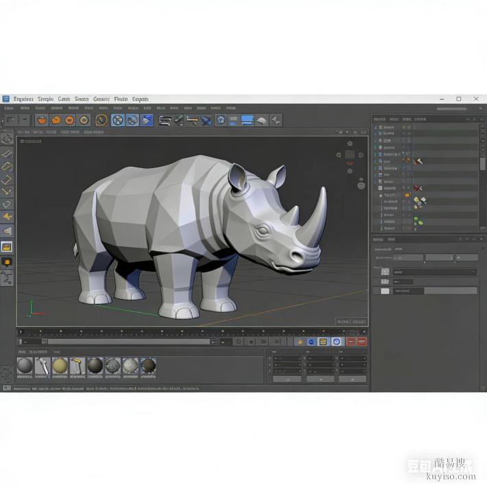The image size is (487, 487).
Task: Switch to the second tab of the attributes panel
Action: (x=392, y=239)
